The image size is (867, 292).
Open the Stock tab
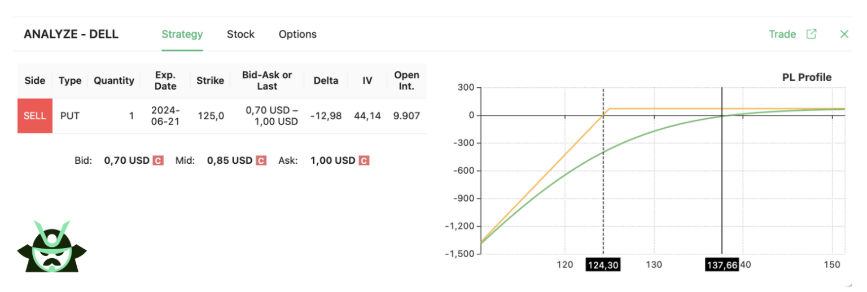point(240,34)
